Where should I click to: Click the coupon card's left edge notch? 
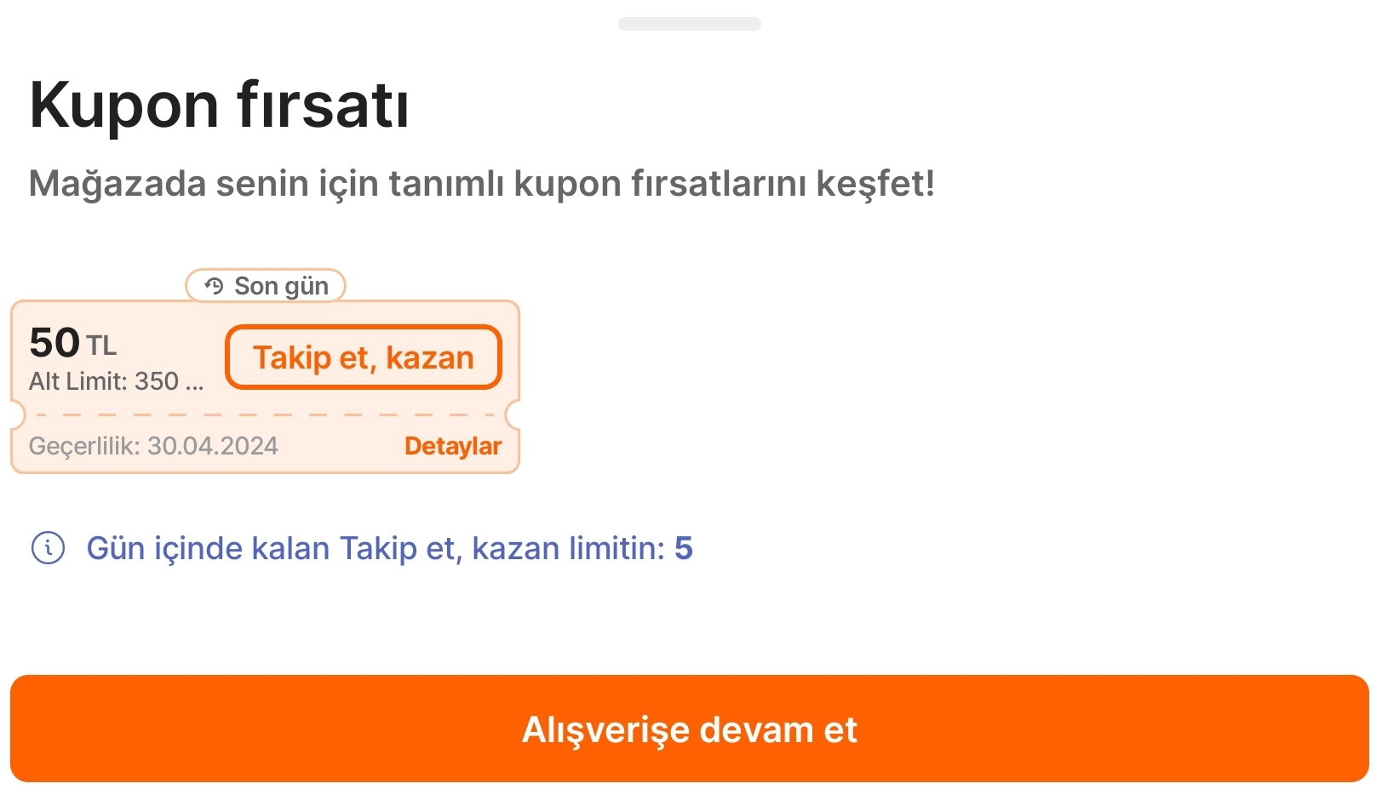click(x=18, y=415)
